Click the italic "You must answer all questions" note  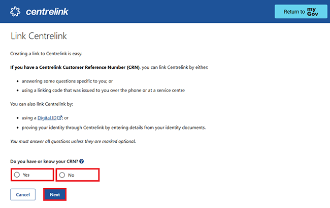(73, 141)
